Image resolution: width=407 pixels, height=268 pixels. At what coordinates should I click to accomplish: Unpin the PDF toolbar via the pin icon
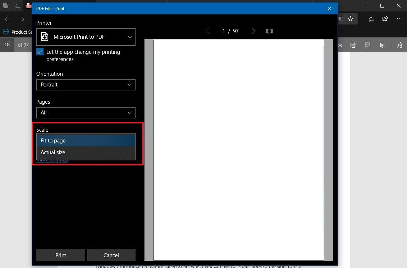tap(399, 45)
